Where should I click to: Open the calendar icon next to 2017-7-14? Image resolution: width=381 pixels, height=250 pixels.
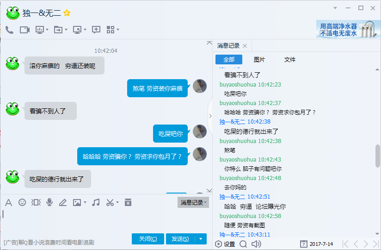tap(303, 244)
